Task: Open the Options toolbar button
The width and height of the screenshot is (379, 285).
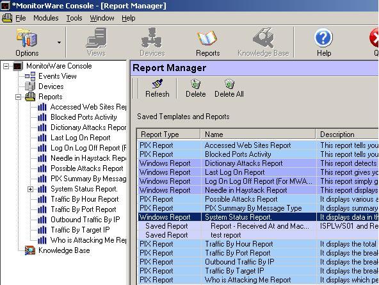Action: point(27,42)
